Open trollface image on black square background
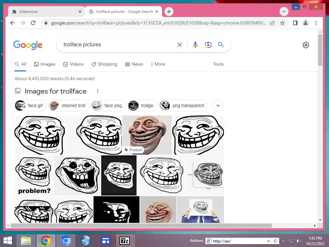 [119, 175]
